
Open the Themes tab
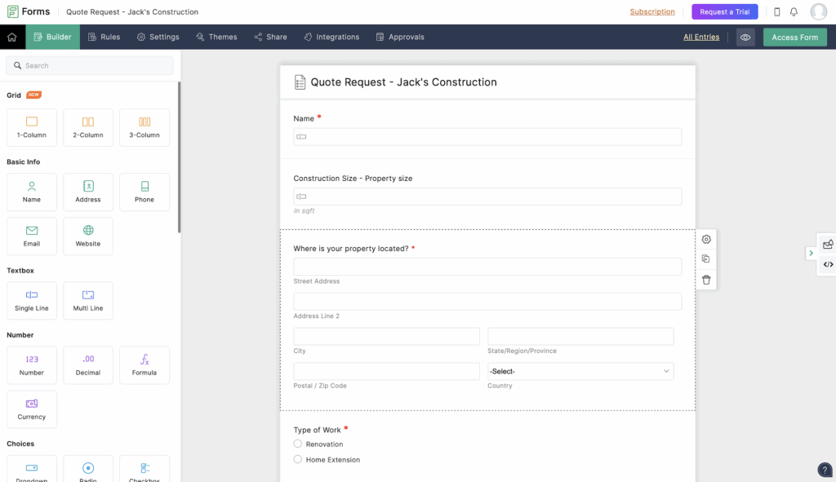pos(216,37)
